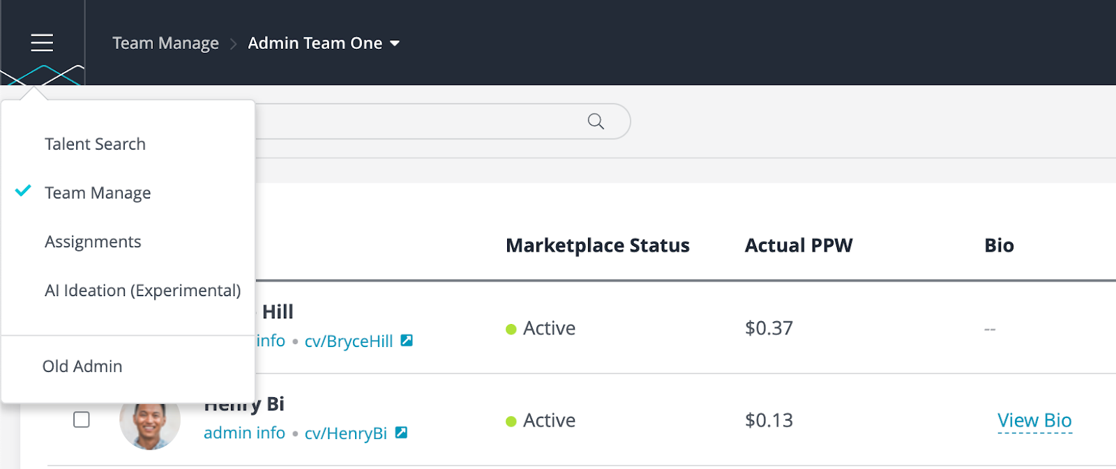
Task: Click View Bio for Henry Bi
Action: click(x=1034, y=420)
